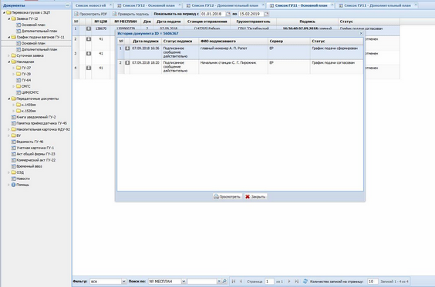Expand the ГУ-27 folder

tap(14, 68)
